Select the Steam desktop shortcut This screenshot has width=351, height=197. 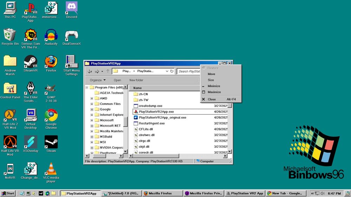click(x=51, y=144)
